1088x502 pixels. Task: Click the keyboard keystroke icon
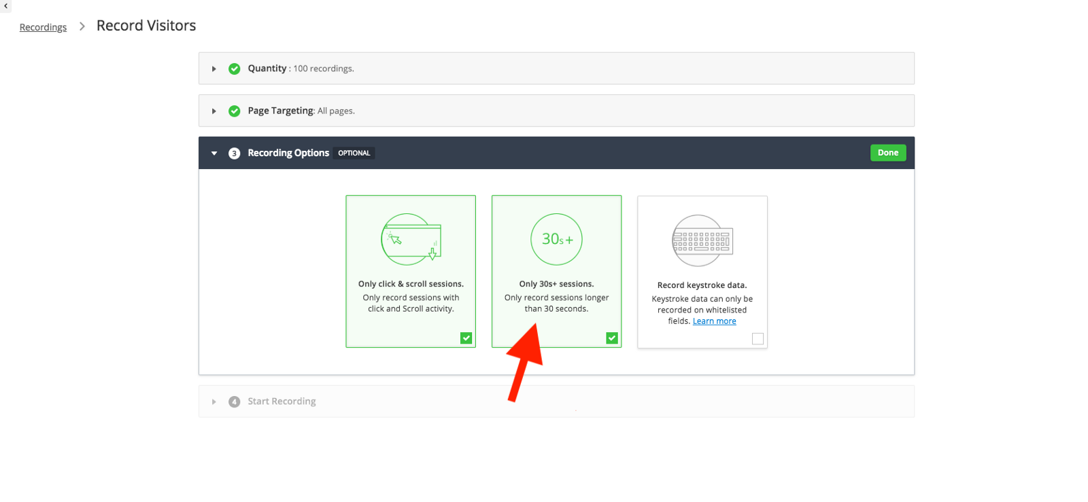tap(702, 240)
